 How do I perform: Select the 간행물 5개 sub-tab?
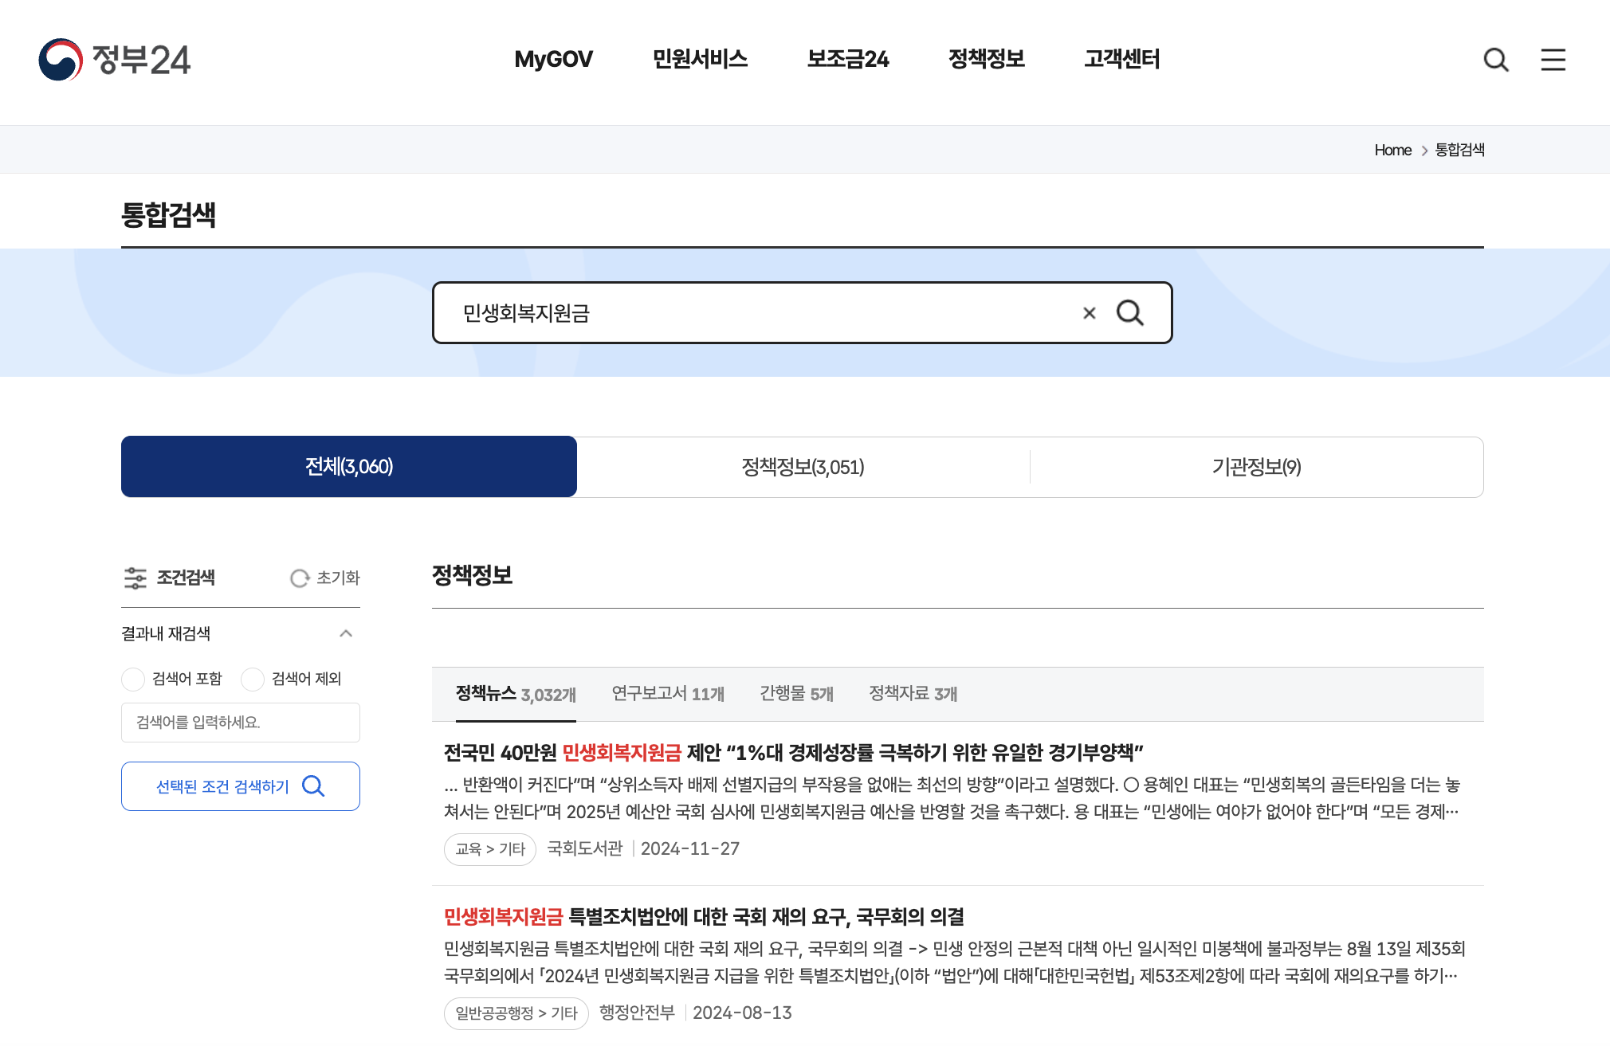(796, 694)
